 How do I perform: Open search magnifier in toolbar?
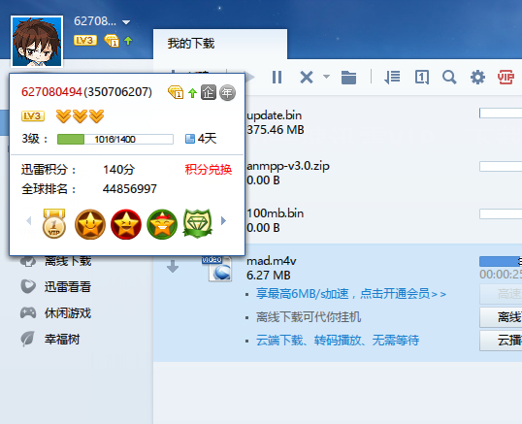449,78
